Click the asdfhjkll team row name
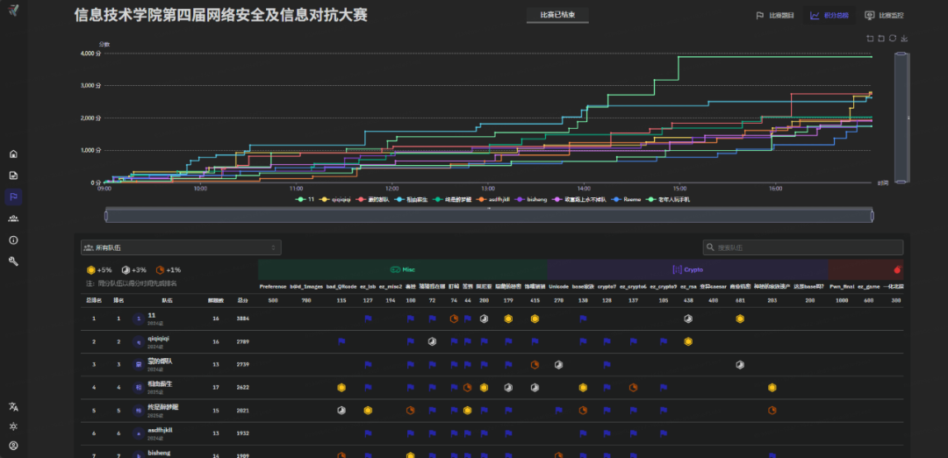Screen dimensions: 948x458 point(160,431)
